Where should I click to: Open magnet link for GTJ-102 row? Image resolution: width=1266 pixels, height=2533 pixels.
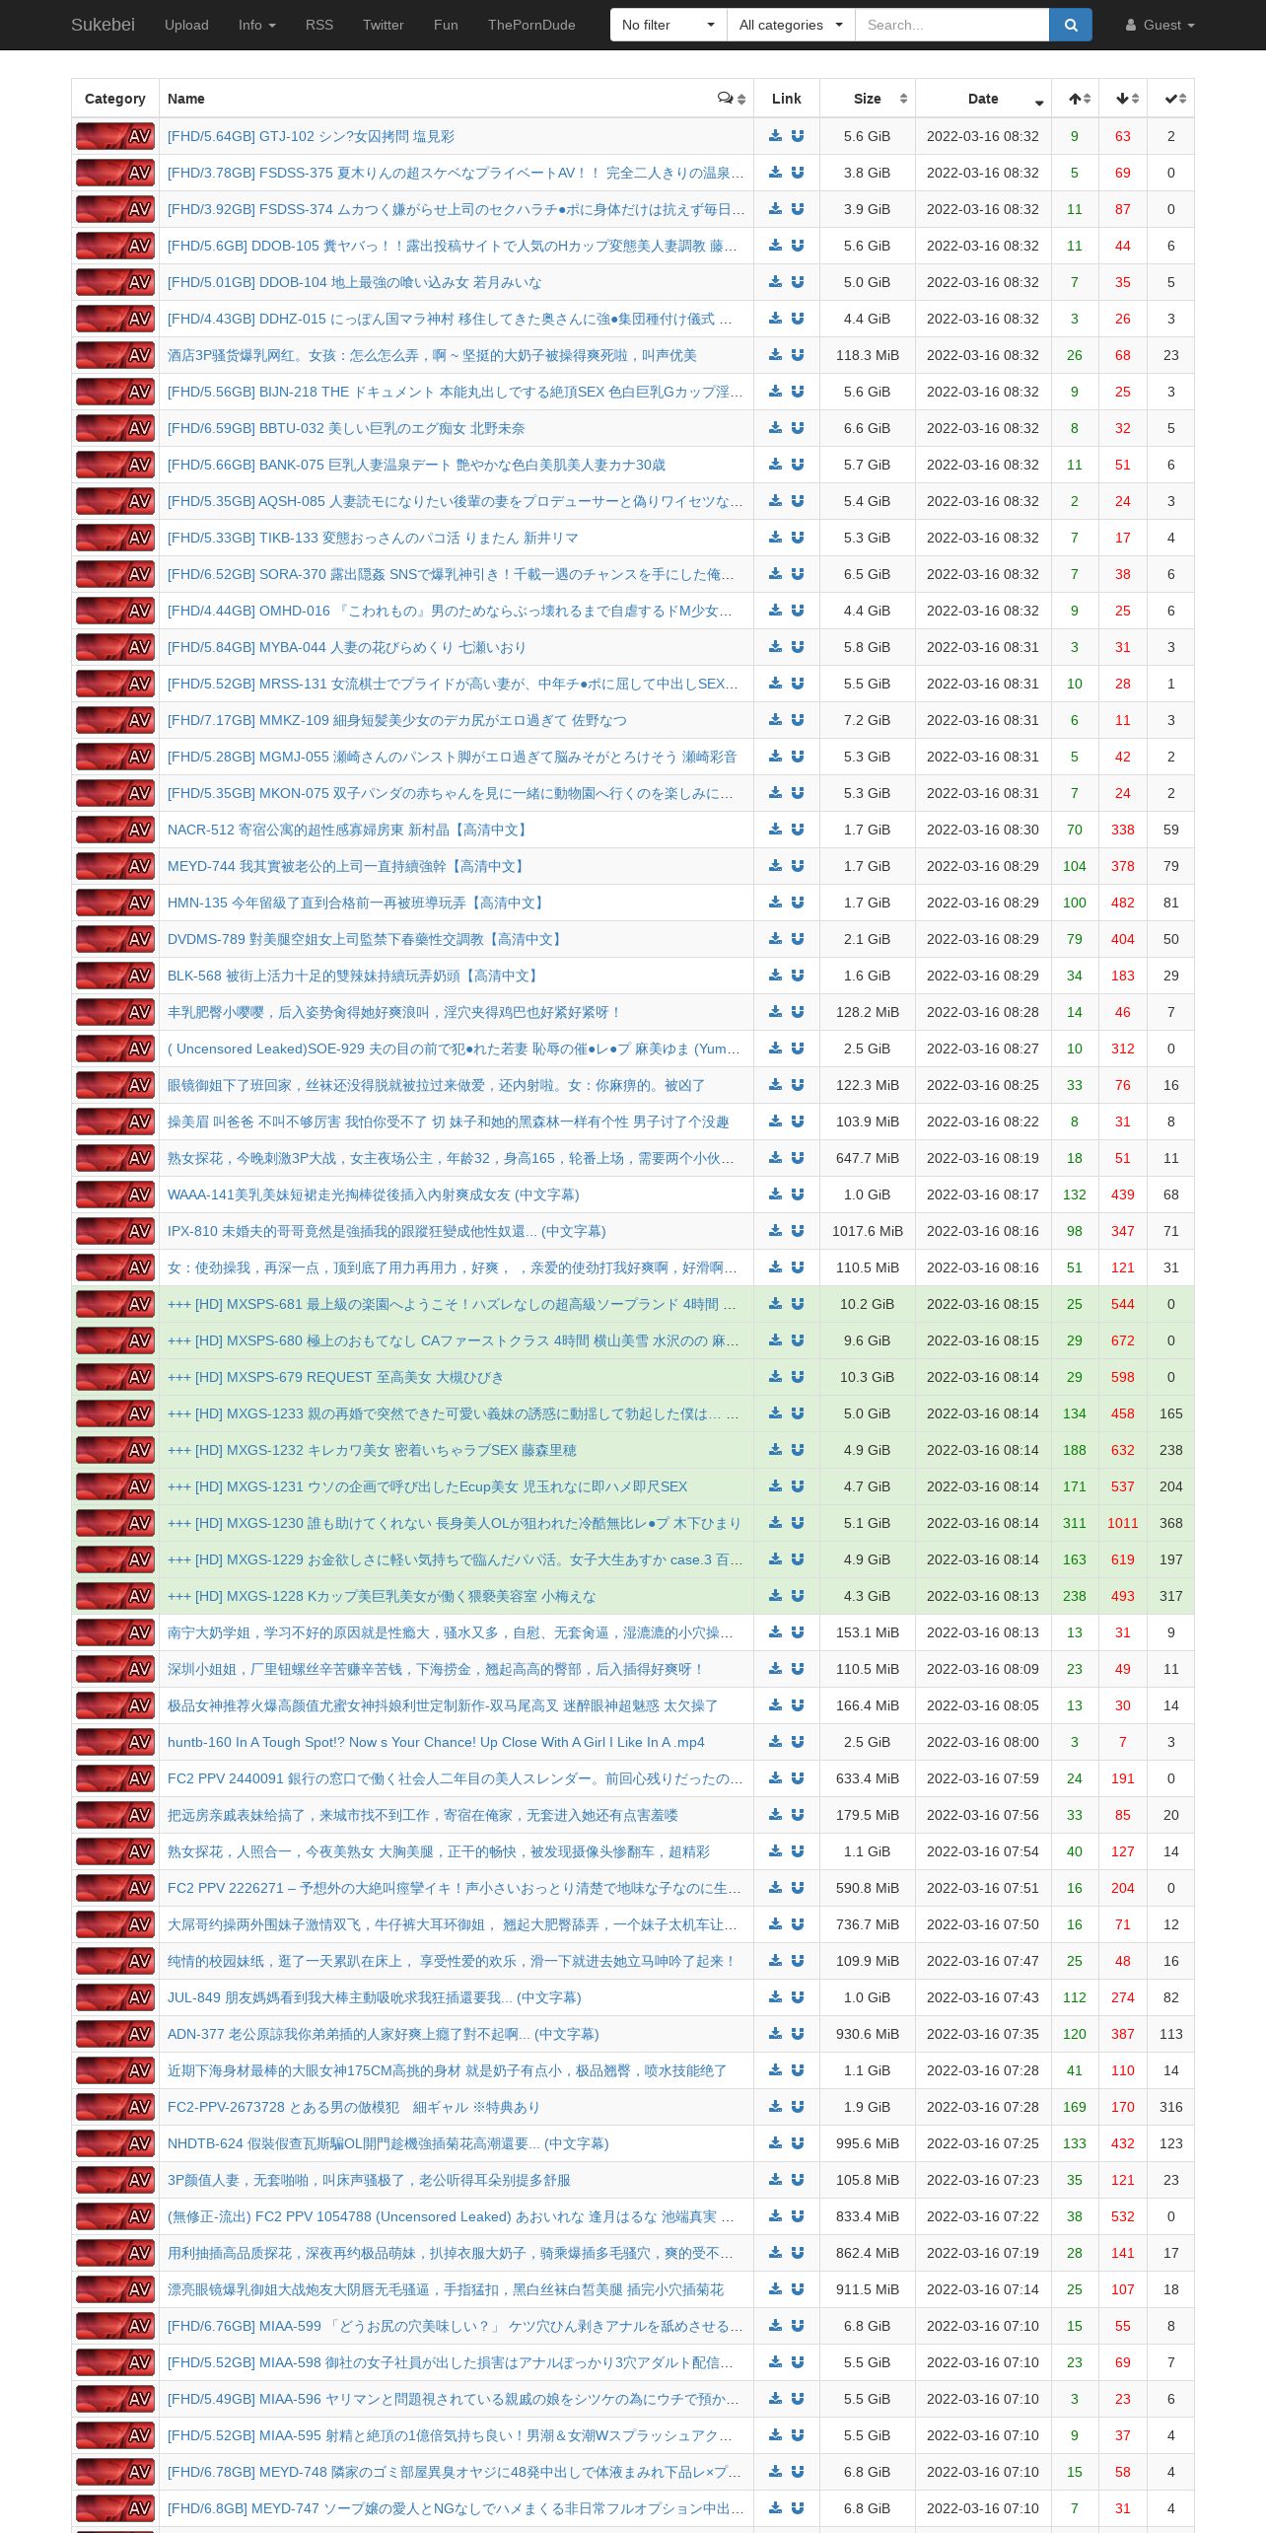click(798, 136)
